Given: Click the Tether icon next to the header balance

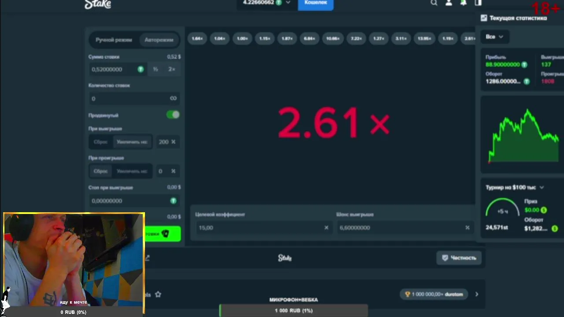Looking at the screenshot, I should tap(278, 3).
